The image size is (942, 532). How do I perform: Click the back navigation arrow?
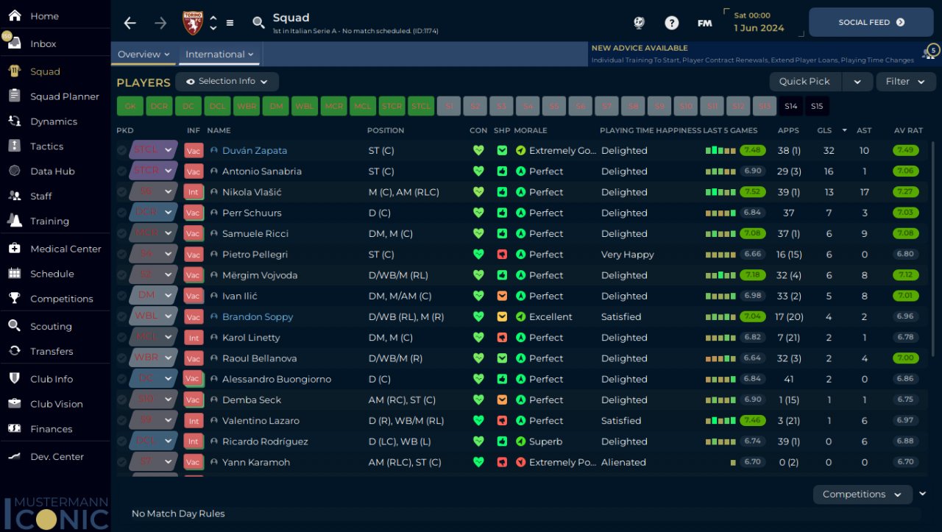pyautogui.click(x=130, y=23)
